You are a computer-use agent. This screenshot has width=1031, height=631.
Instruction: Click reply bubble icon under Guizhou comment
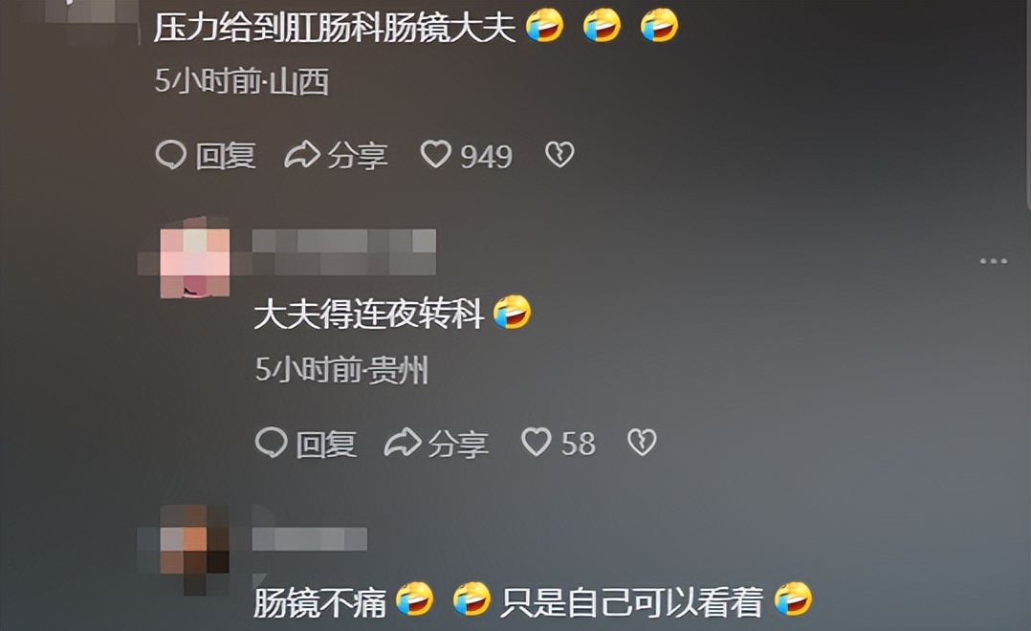(271, 443)
